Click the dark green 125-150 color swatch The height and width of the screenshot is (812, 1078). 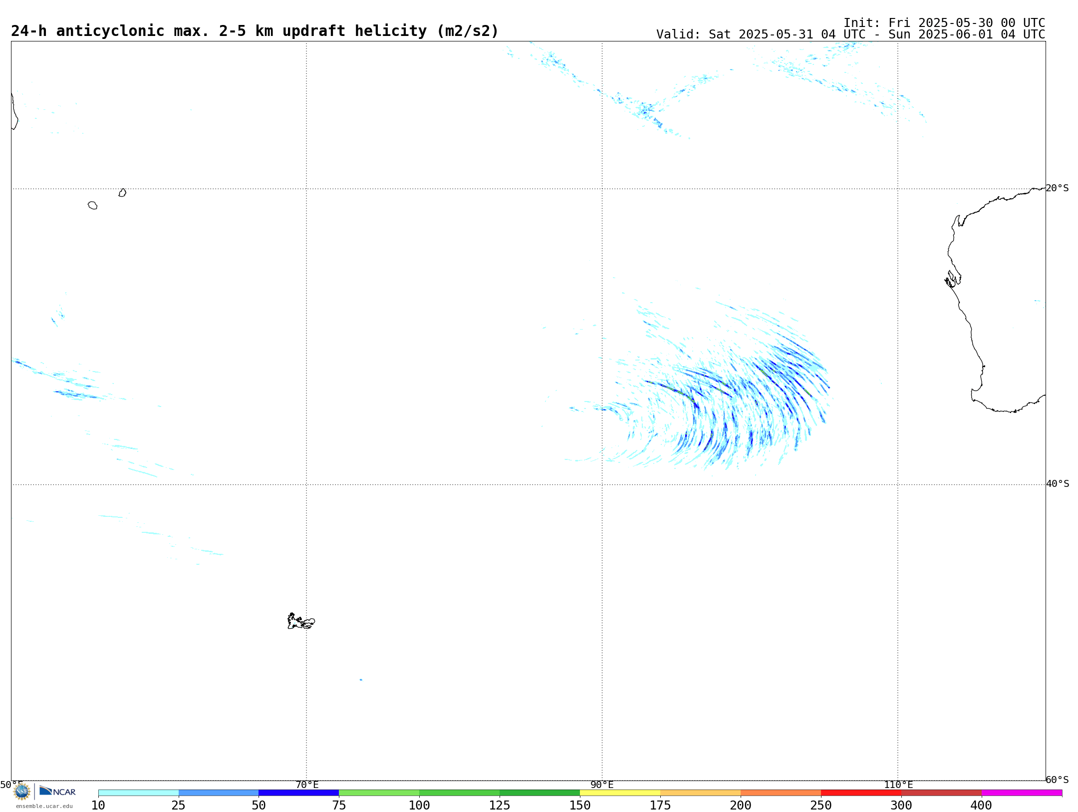pyautogui.click(x=539, y=793)
